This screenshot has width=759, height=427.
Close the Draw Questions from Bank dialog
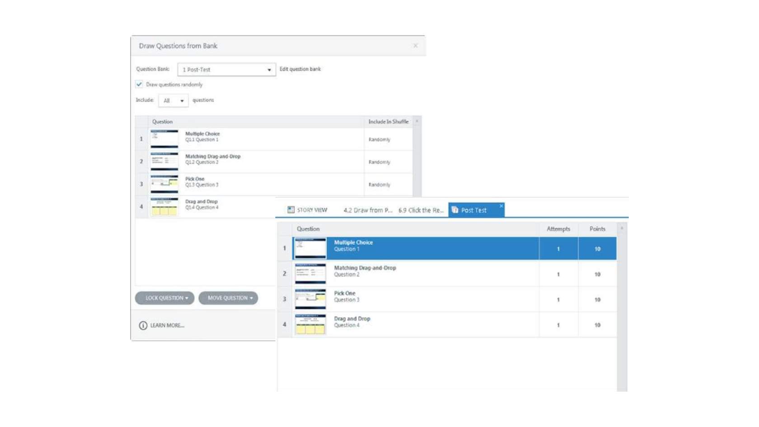pyautogui.click(x=415, y=46)
